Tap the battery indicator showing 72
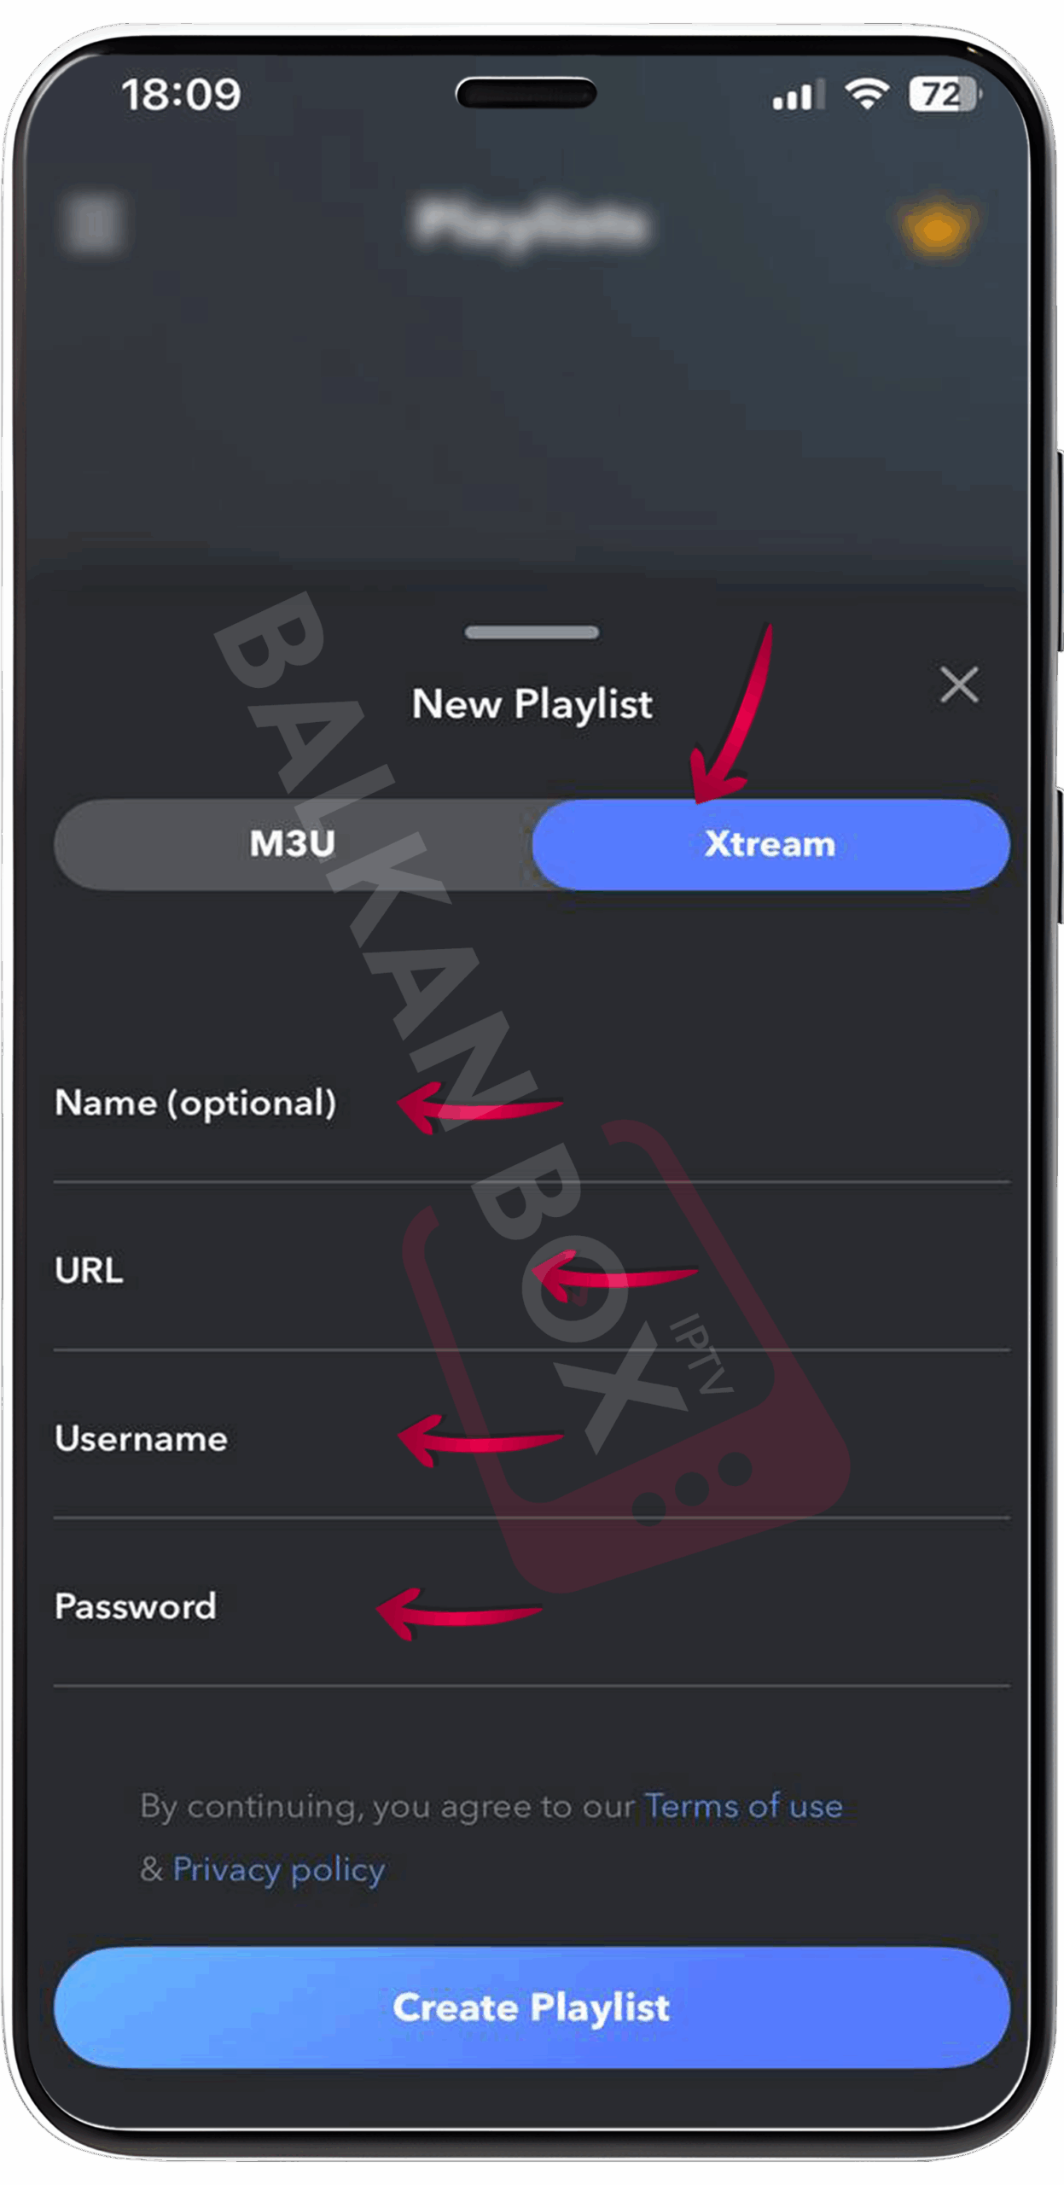The height and width of the screenshot is (2185, 1064). 945,94
